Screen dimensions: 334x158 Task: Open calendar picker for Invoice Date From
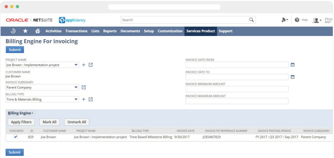point(293,65)
